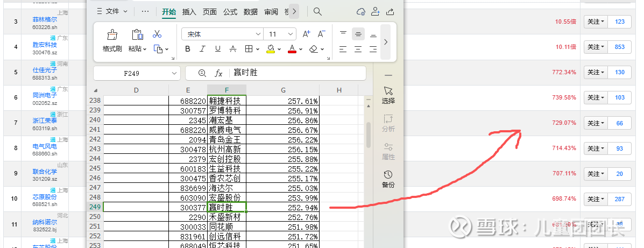
Task: Click 关注 button in the 菲林格尔 row
Action: click(x=596, y=22)
